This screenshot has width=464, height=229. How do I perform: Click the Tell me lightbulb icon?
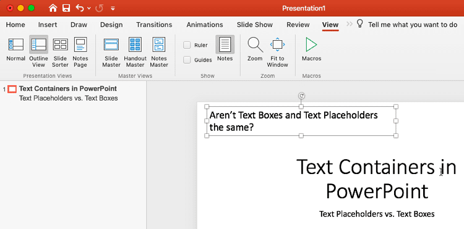tap(360, 24)
